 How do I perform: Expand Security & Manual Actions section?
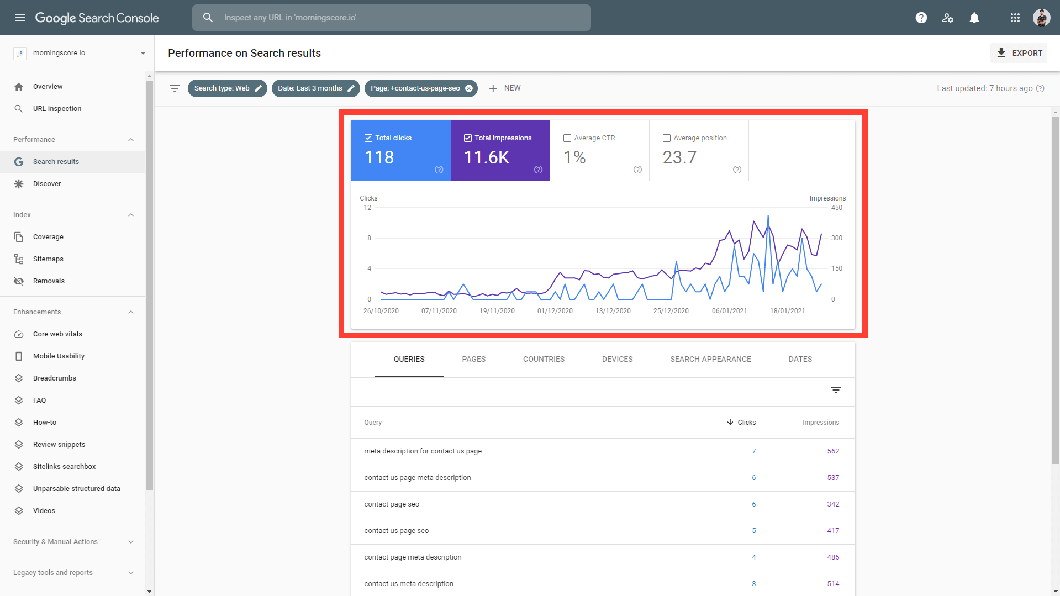point(131,542)
